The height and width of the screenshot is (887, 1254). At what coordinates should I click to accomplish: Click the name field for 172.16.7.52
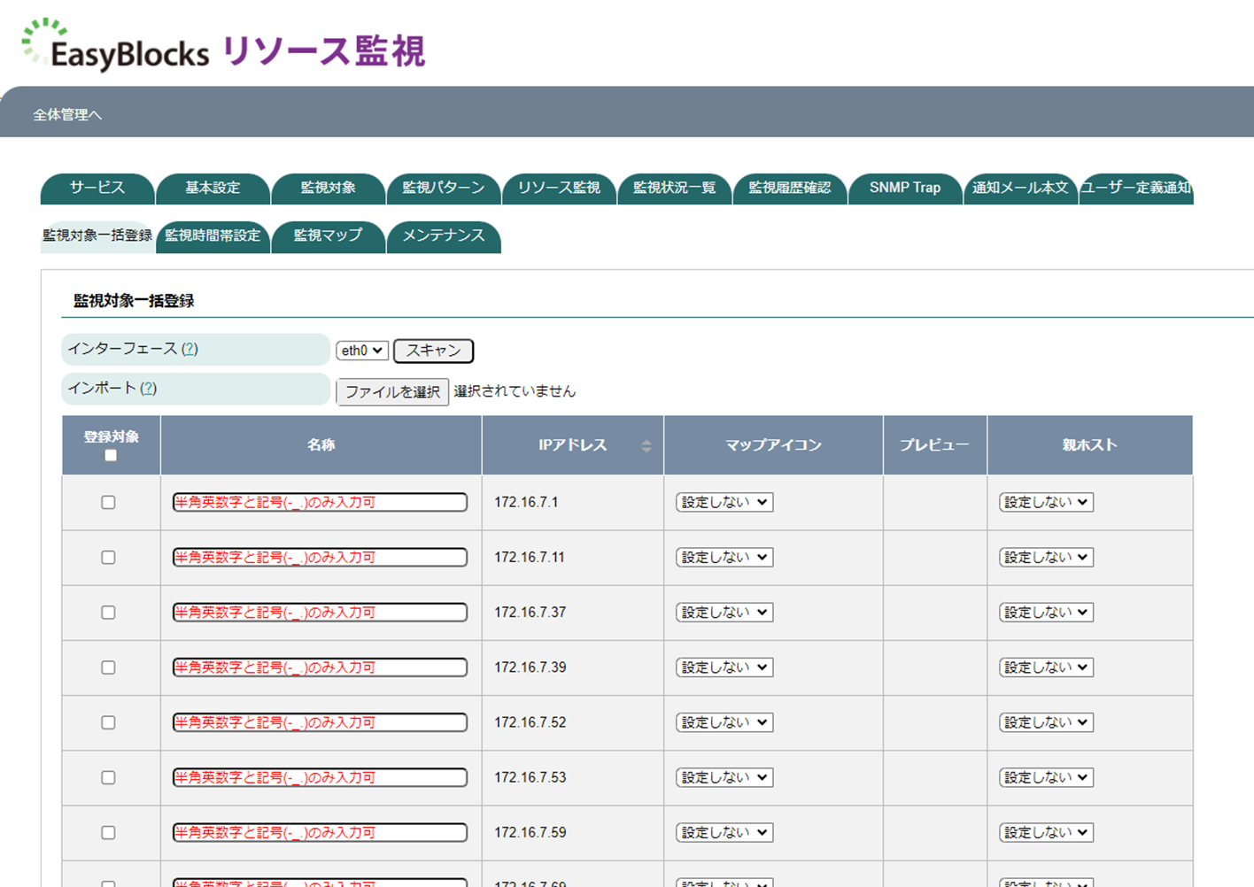pos(320,722)
